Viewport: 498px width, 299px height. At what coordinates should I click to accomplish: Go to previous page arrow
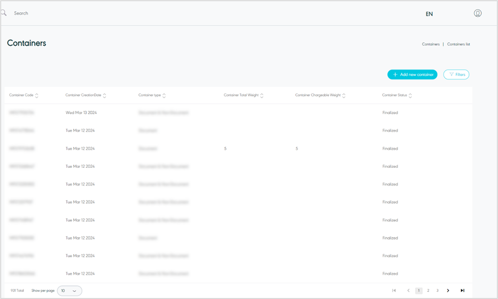click(x=408, y=290)
